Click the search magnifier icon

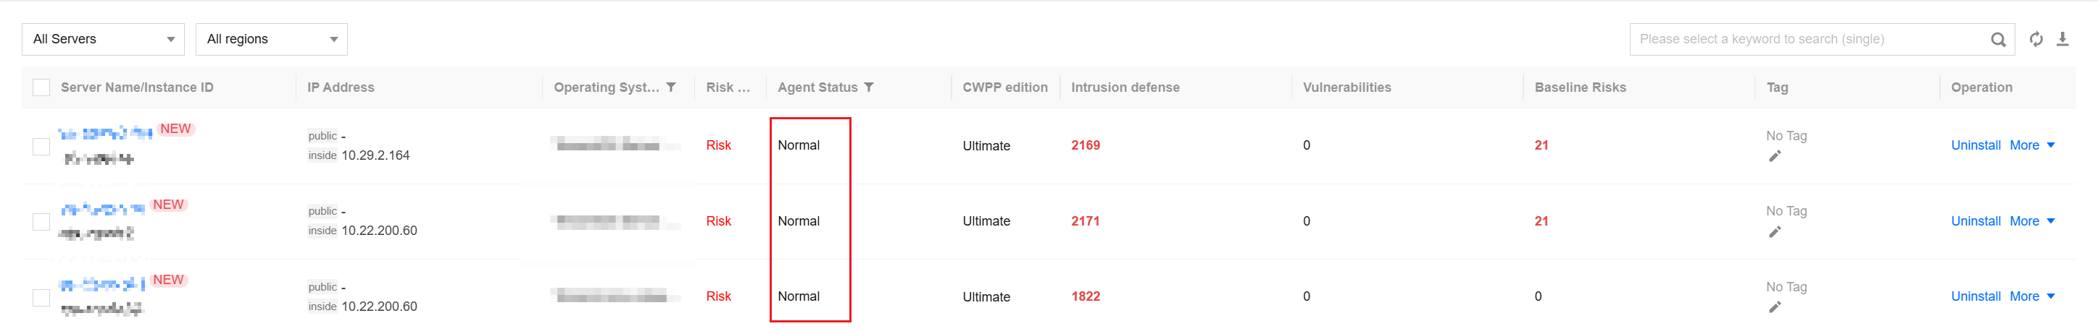pyautogui.click(x=1997, y=39)
